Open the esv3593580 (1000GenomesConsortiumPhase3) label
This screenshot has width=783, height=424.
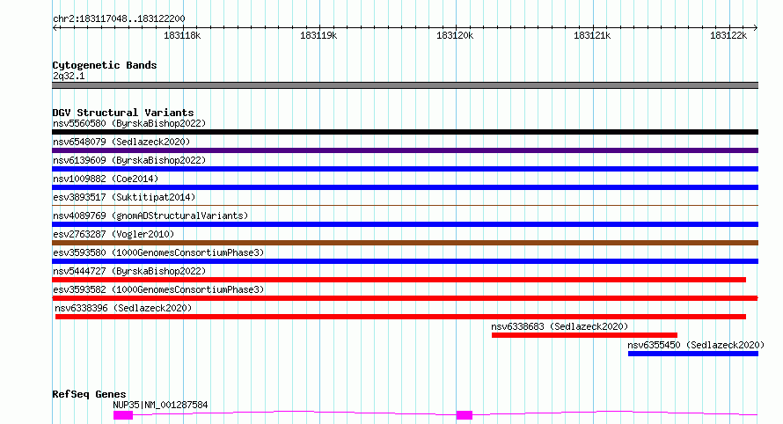click(x=158, y=252)
